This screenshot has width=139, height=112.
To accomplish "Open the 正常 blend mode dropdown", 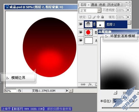I will tap(90, 10).
